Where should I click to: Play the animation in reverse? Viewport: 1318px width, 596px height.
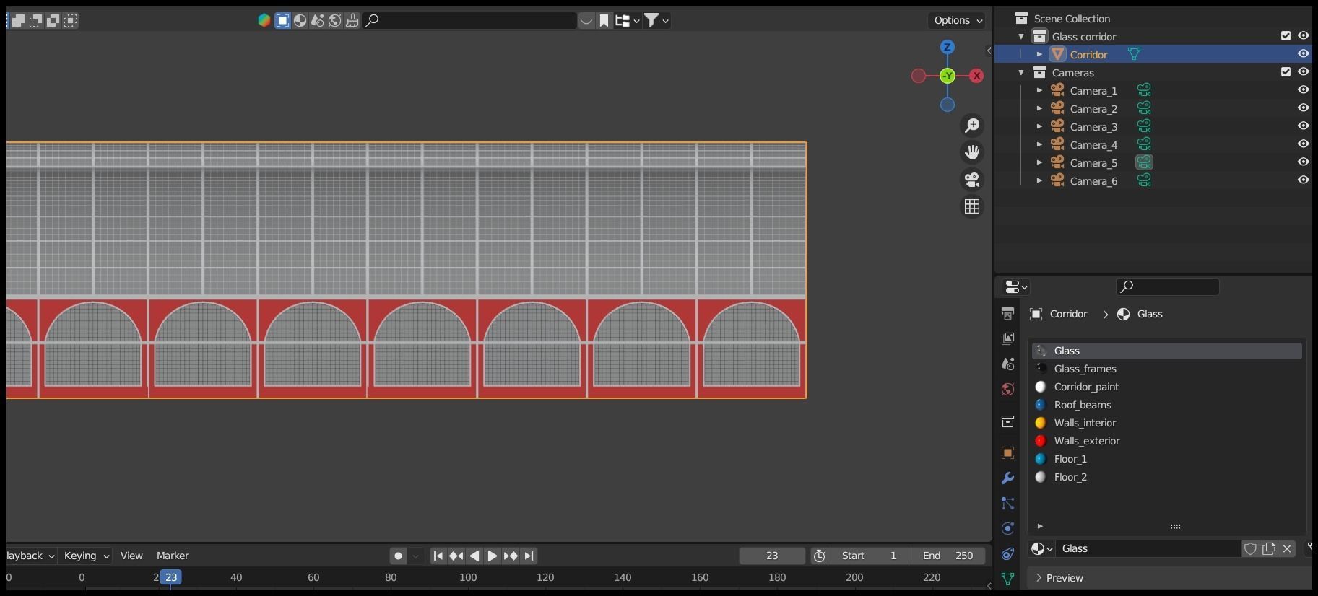[474, 556]
